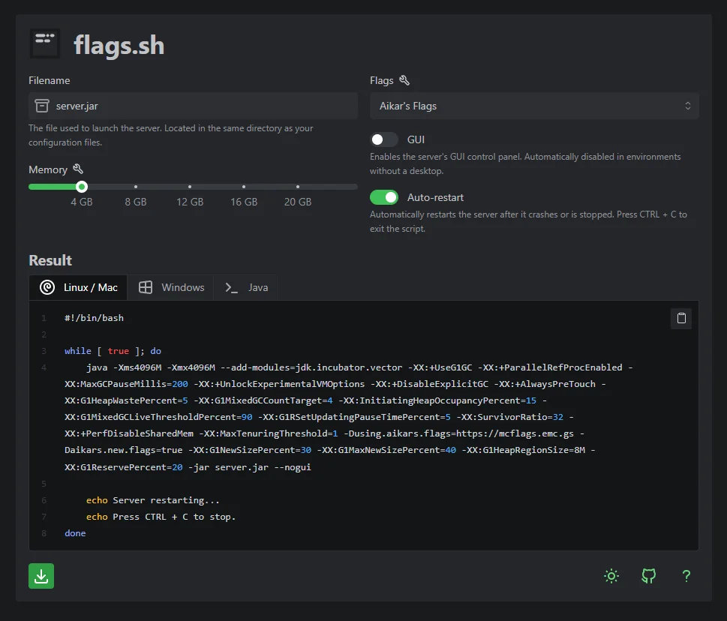Click the '#!/bin/bash' line in code

pos(94,318)
